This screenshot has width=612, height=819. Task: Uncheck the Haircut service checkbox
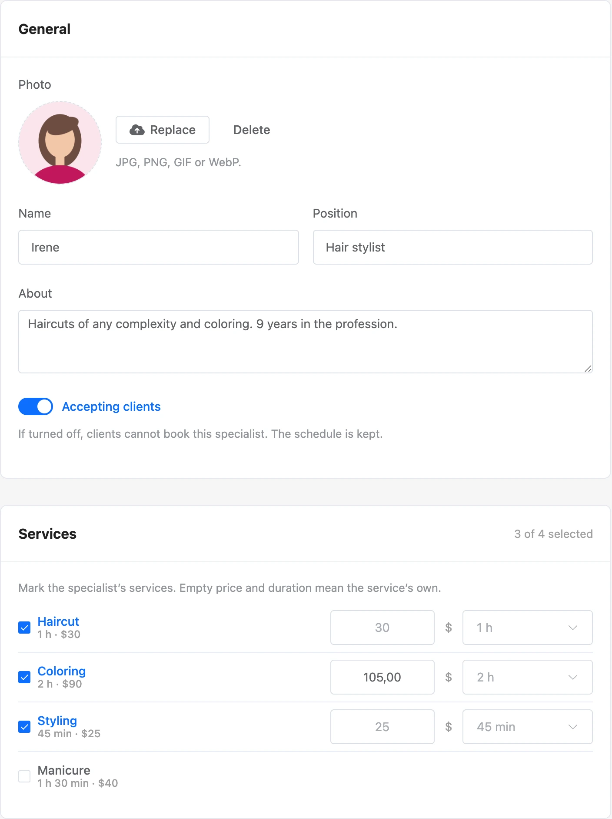pyautogui.click(x=24, y=628)
